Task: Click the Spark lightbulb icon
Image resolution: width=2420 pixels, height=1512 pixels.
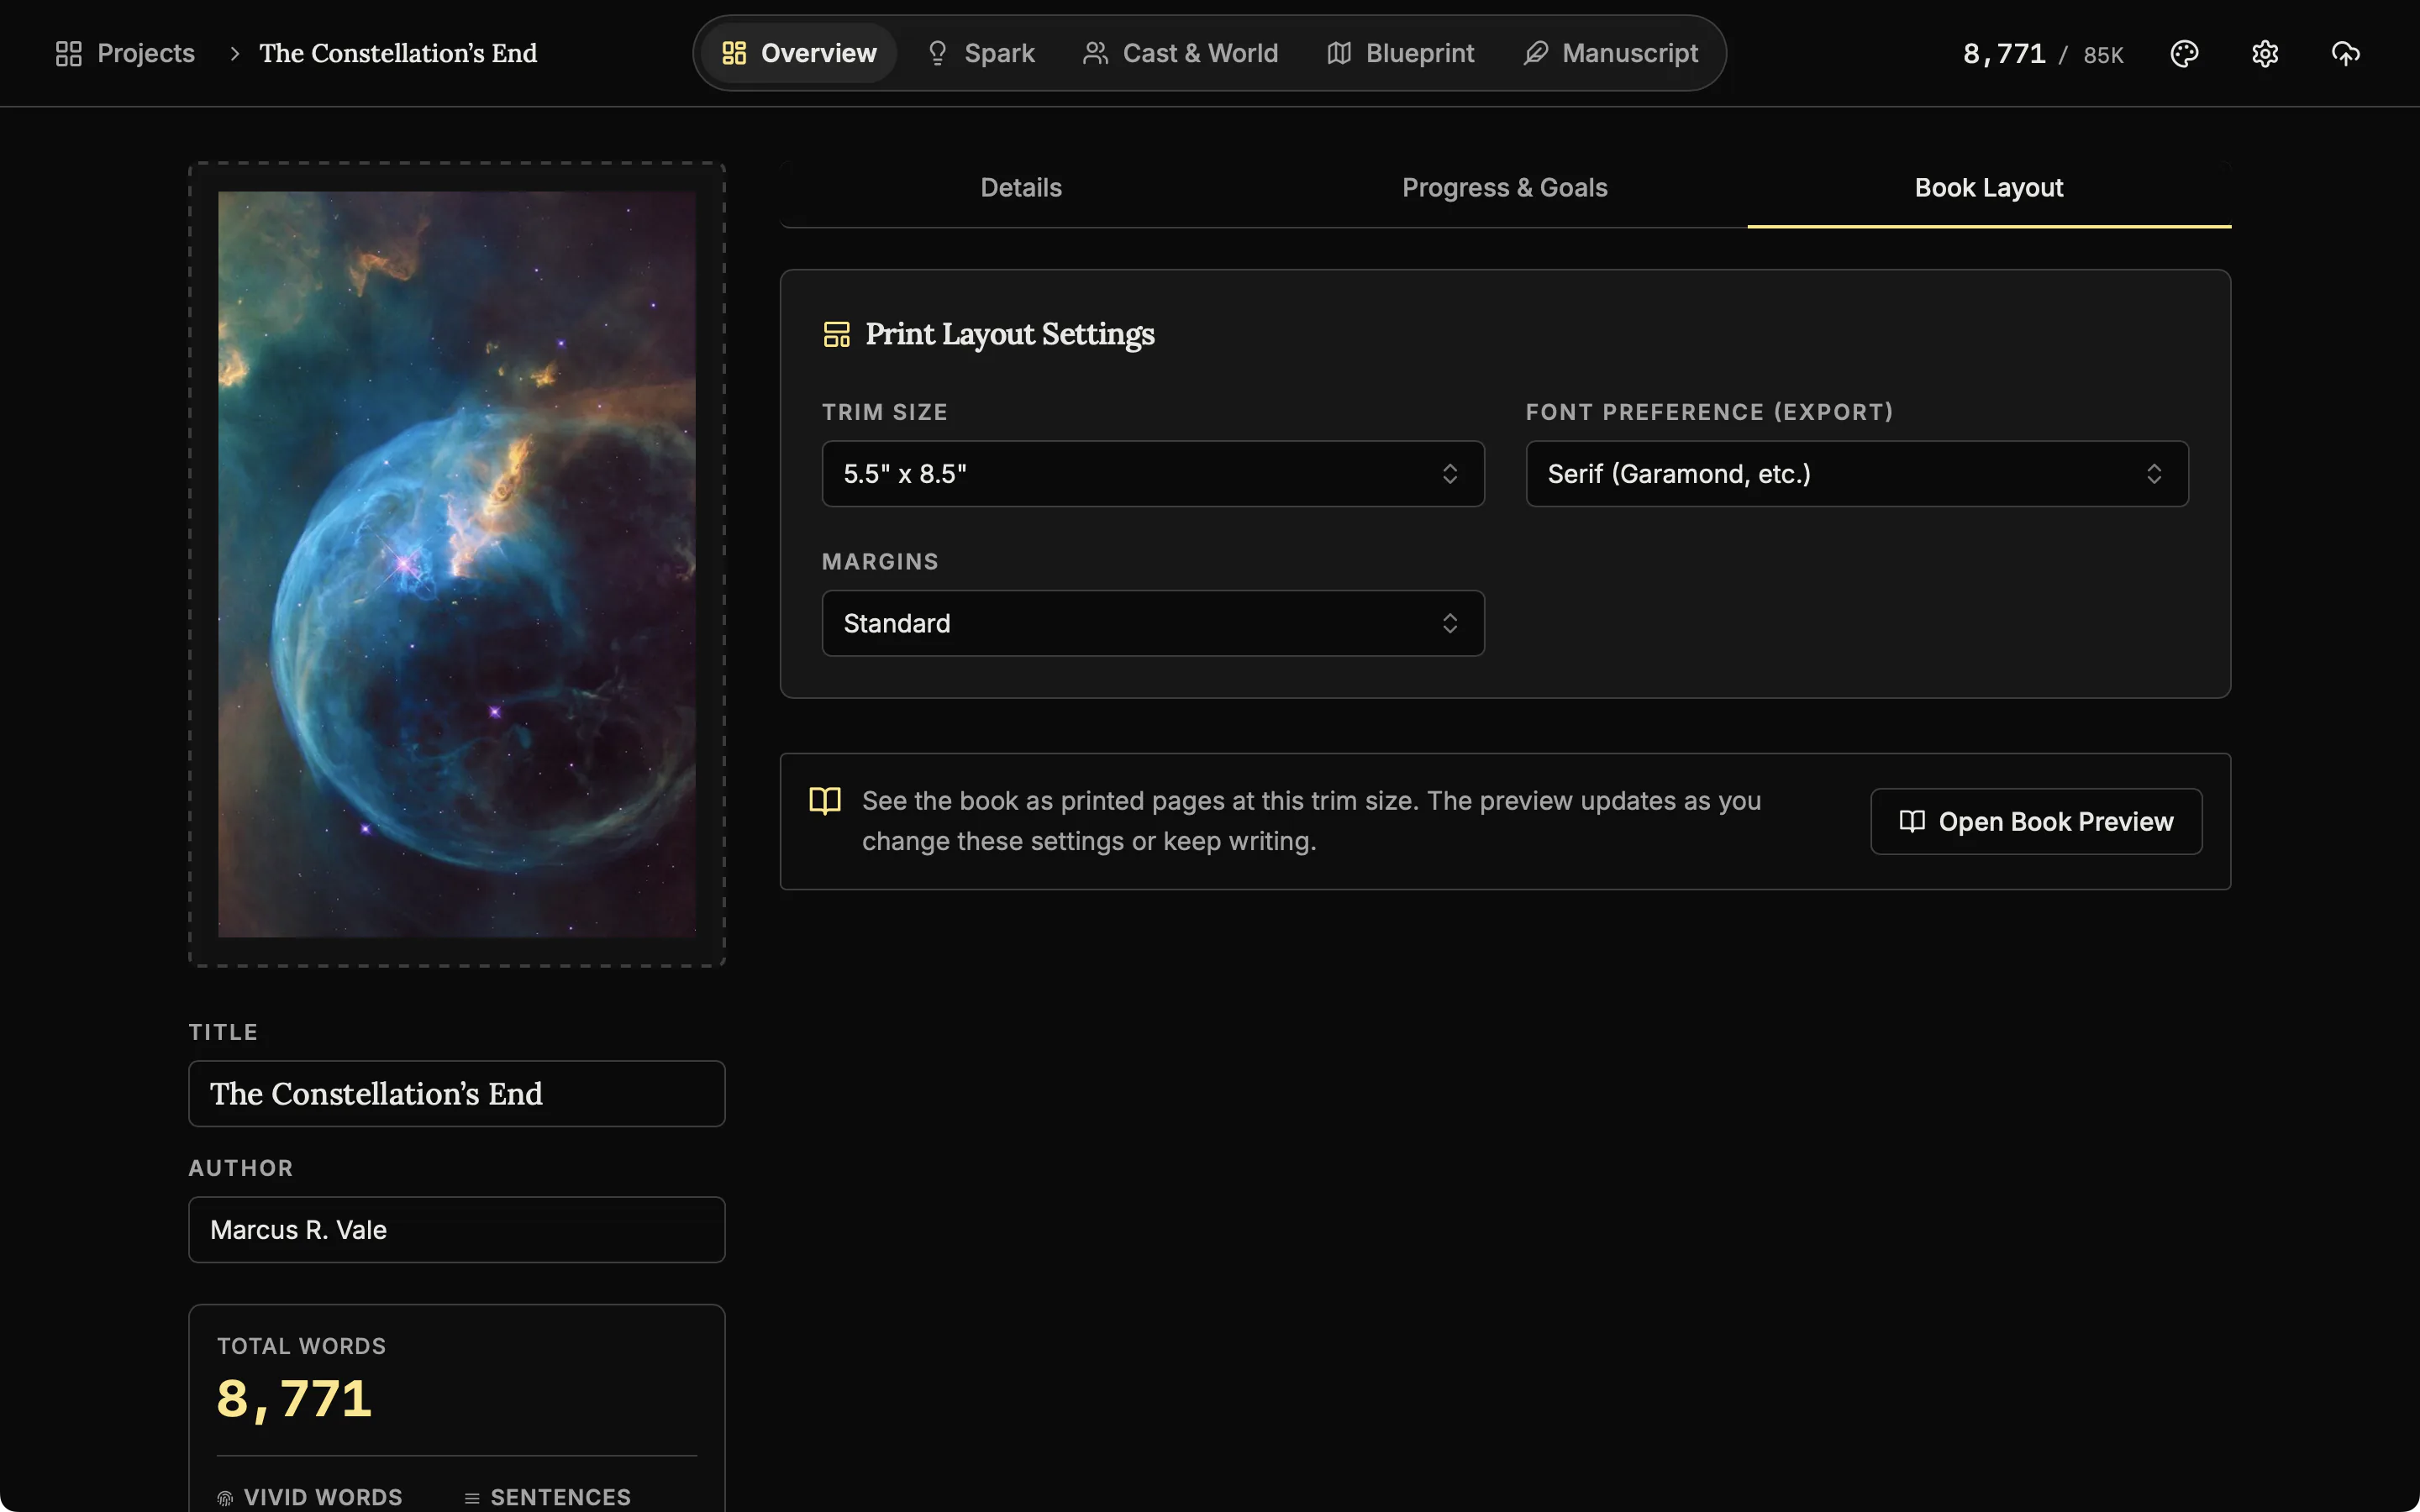Action: coord(937,53)
